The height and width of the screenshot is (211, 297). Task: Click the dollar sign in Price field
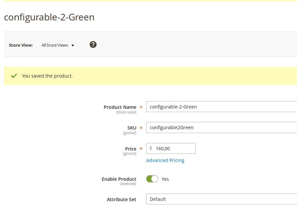151,148
